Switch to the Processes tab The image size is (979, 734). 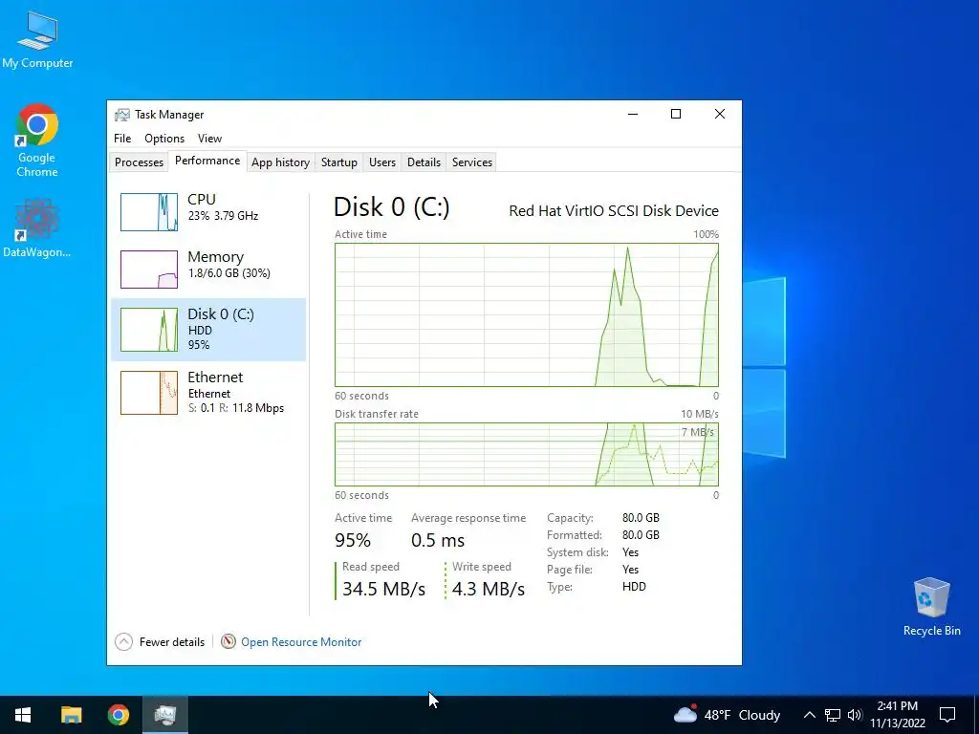tap(139, 162)
